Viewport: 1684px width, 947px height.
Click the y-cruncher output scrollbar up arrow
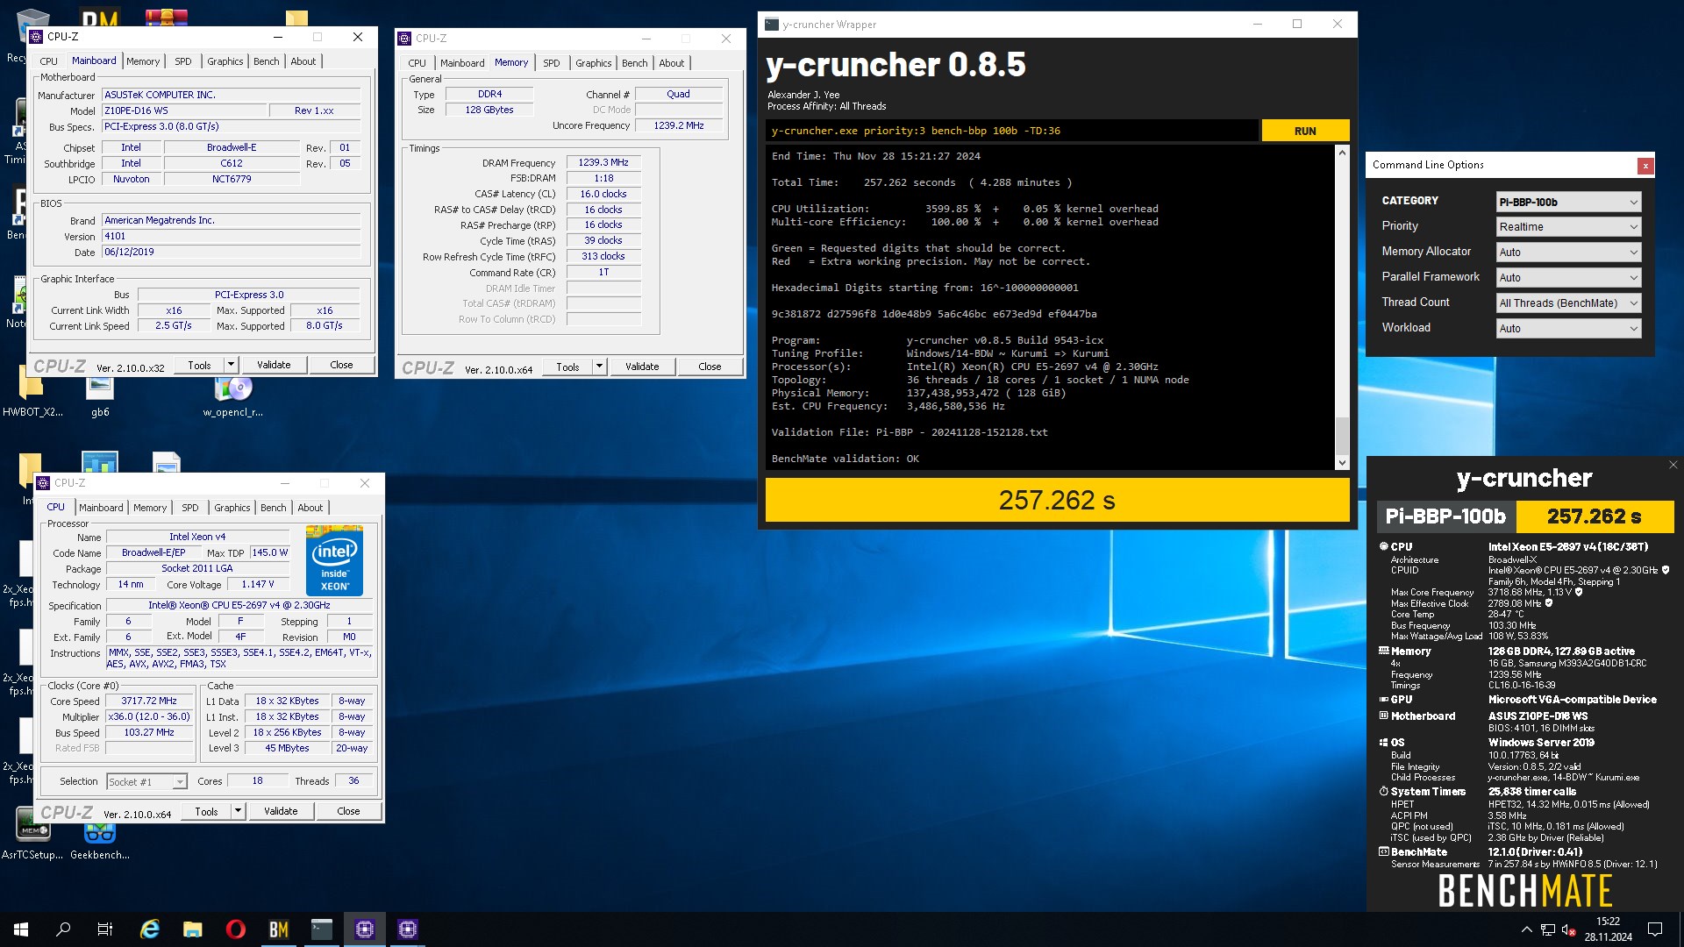pos(1341,153)
